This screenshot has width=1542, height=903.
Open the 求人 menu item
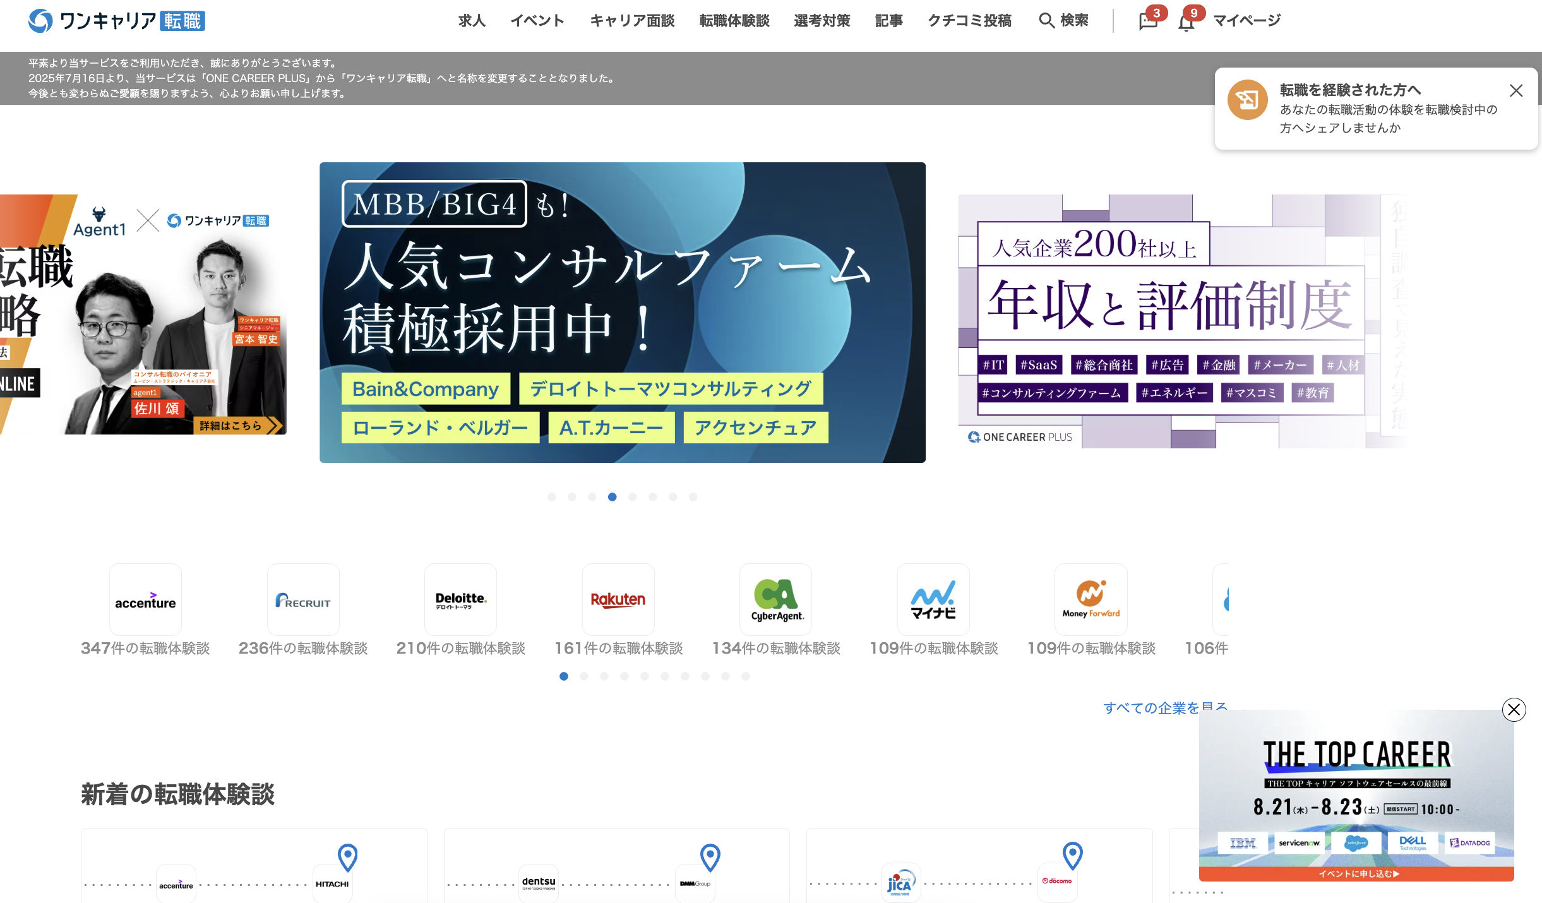click(x=472, y=21)
